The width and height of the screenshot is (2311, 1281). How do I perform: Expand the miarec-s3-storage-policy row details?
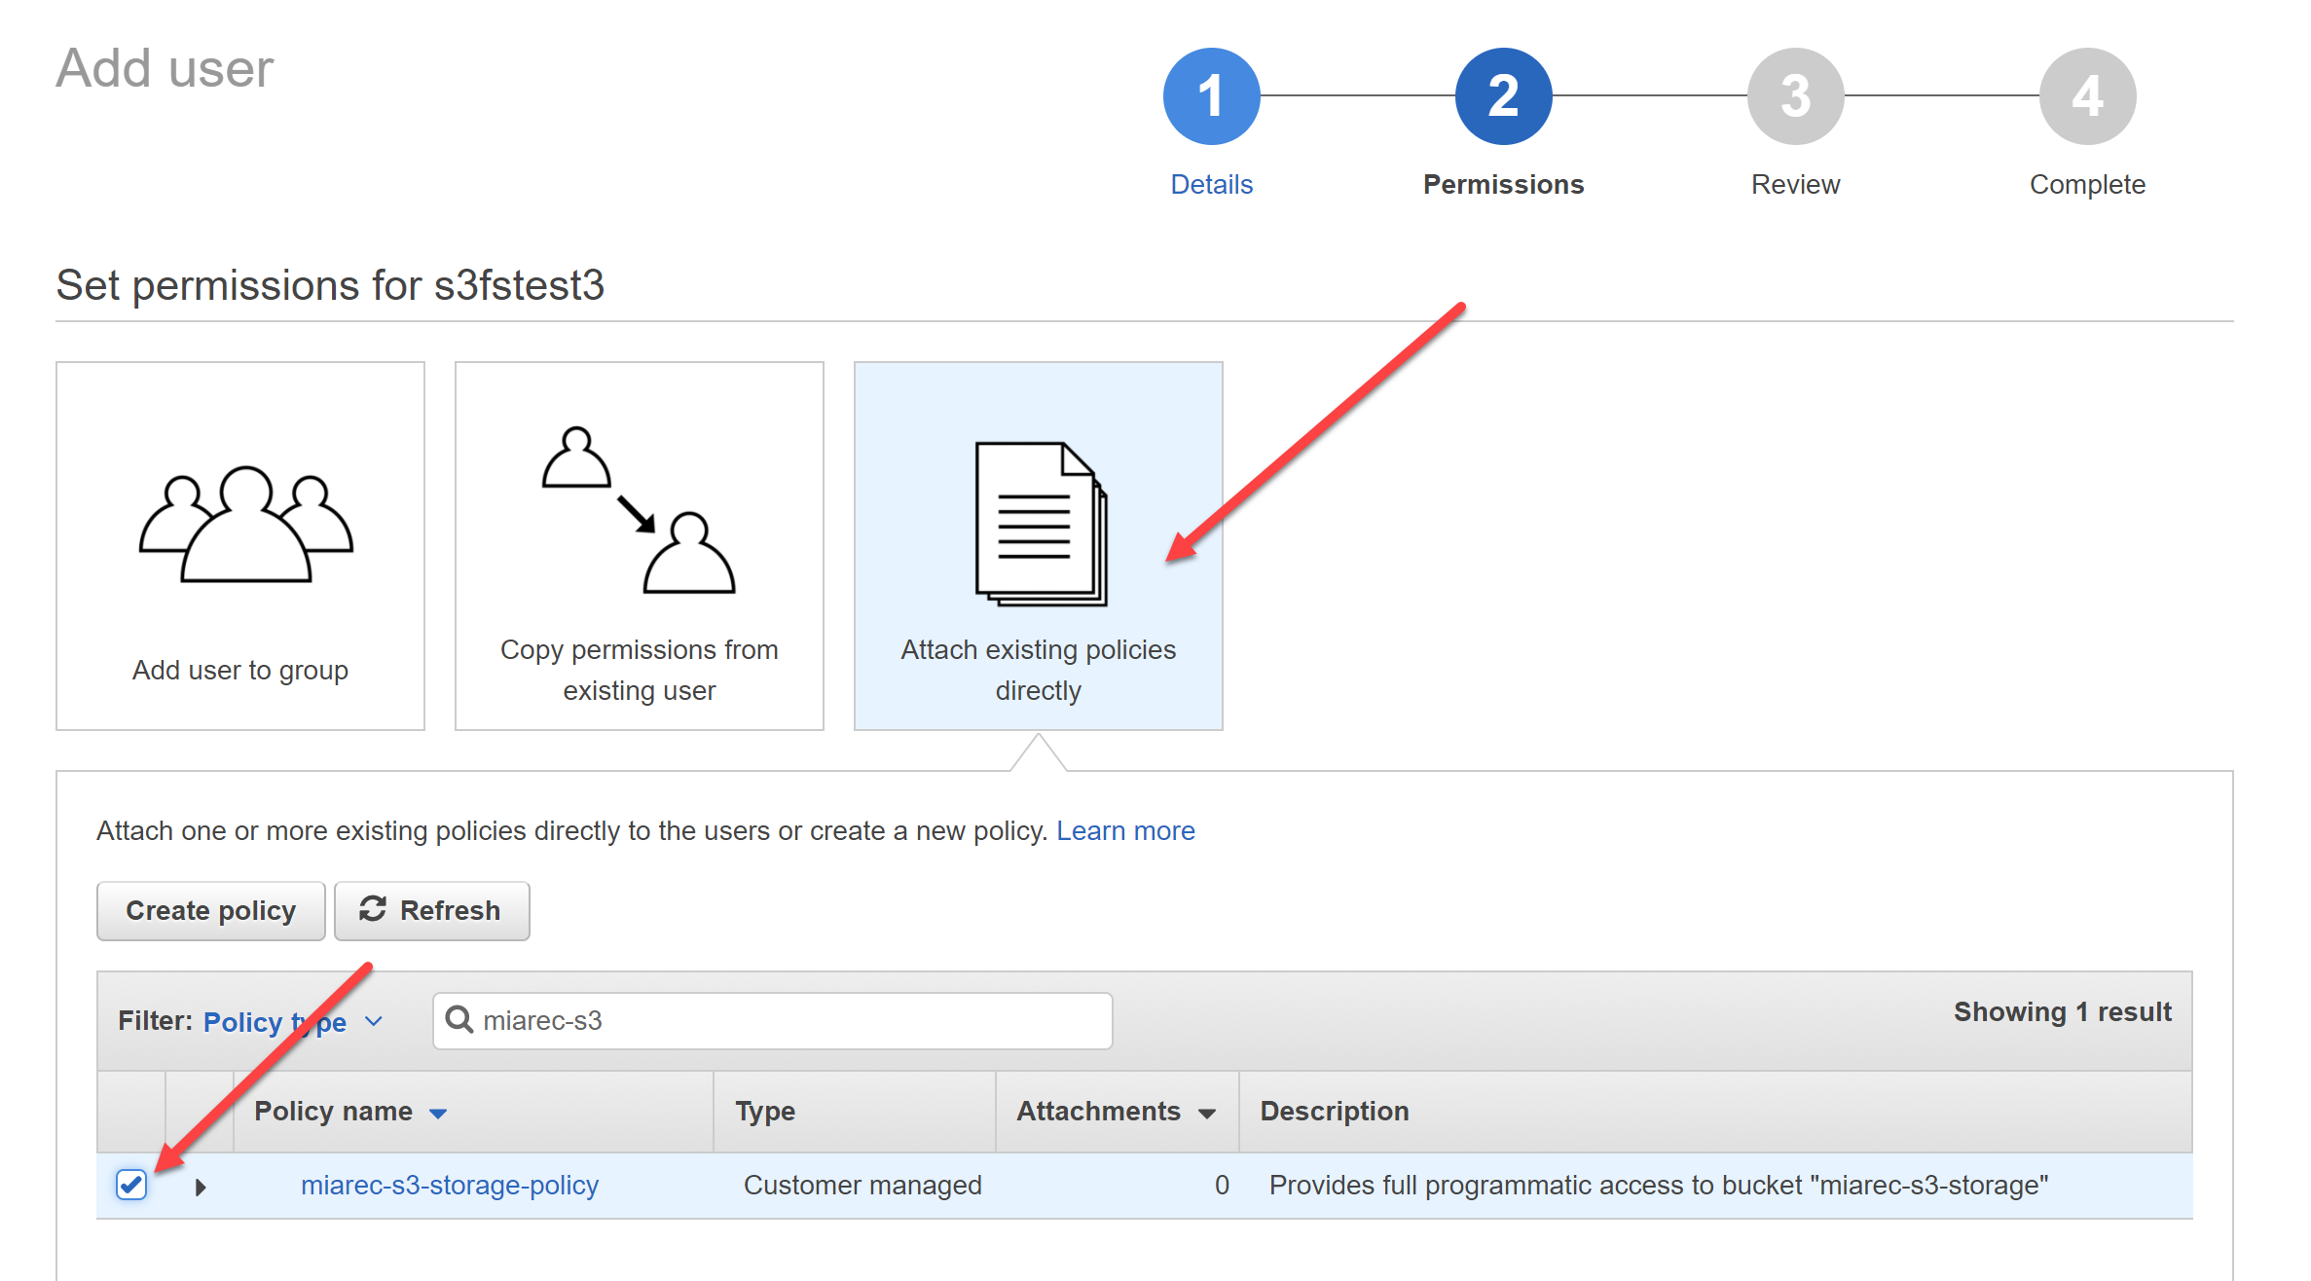[201, 1187]
